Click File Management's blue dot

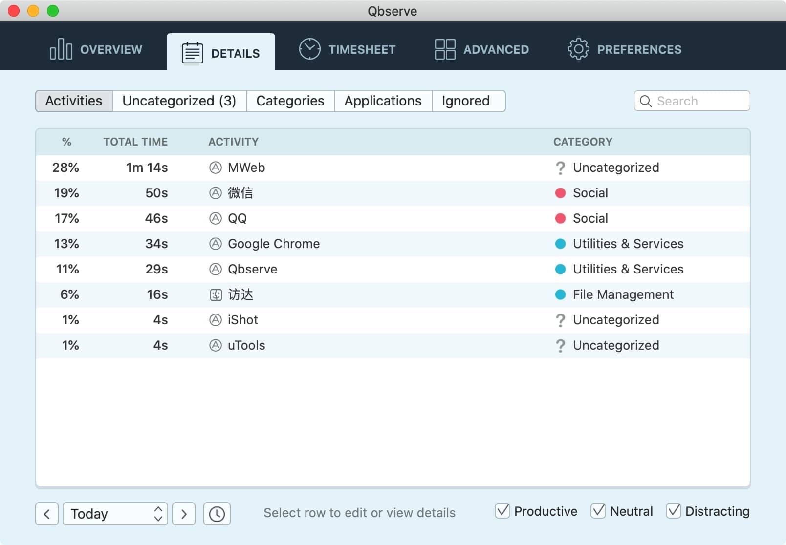pos(561,294)
